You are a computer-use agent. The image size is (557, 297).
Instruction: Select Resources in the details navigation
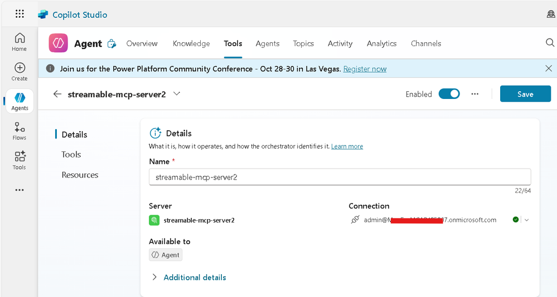tap(80, 175)
